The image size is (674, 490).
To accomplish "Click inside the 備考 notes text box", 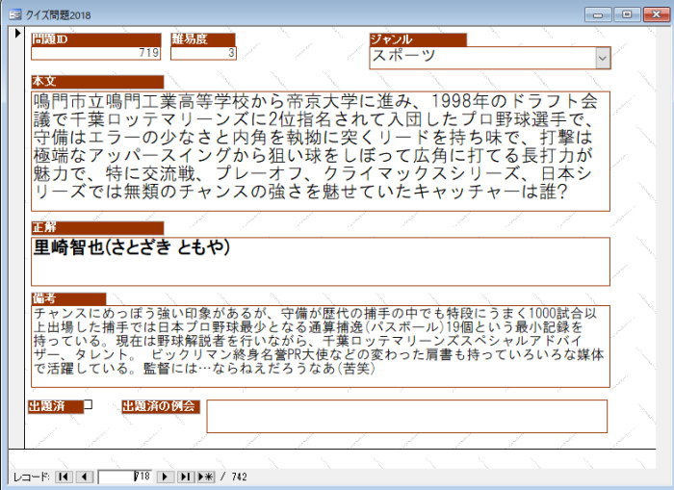I will (321, 347).
